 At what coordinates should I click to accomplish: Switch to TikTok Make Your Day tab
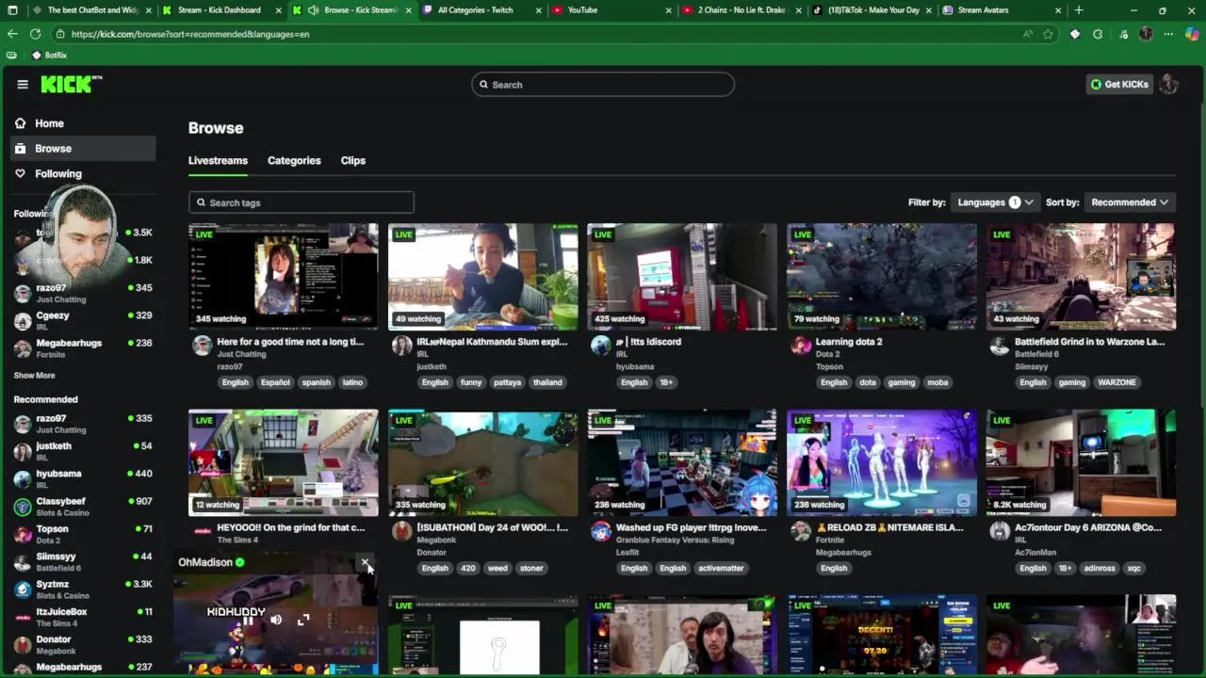click(x=873, y=10)
